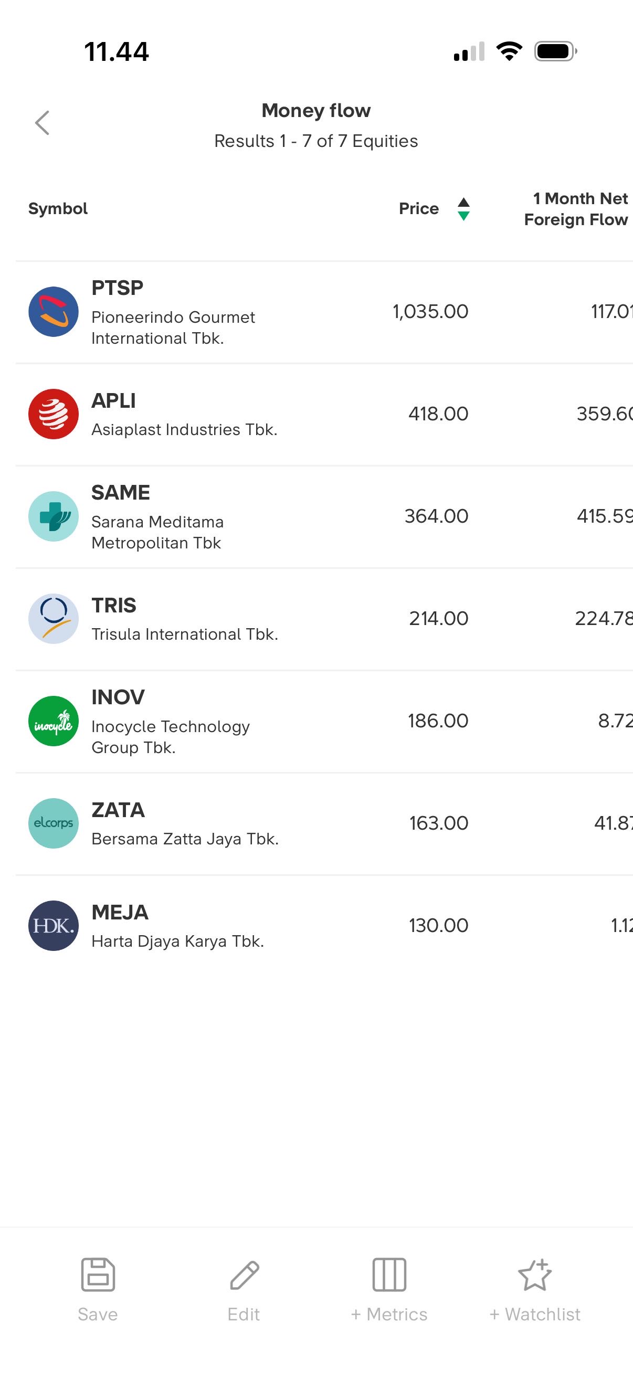The image size is (633, 1376).
Task: Open Bersama Zatta Jaya Tbk. listing
Action: tap(185, 839)
